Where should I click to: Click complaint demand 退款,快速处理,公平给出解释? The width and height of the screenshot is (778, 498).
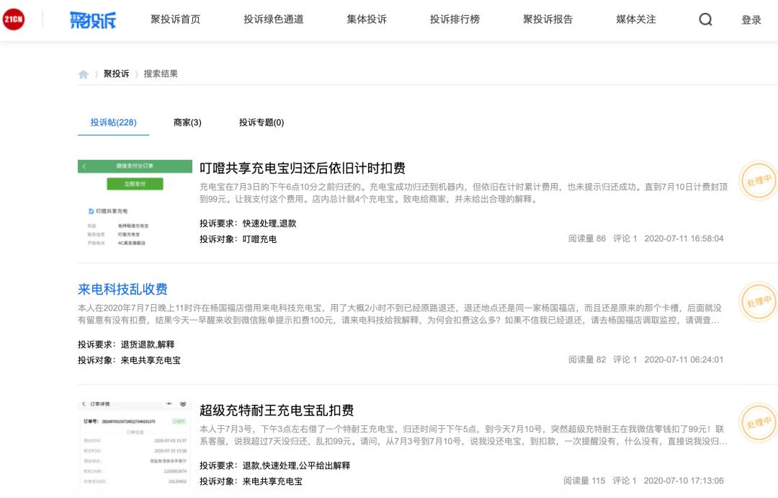pos(296,466)
